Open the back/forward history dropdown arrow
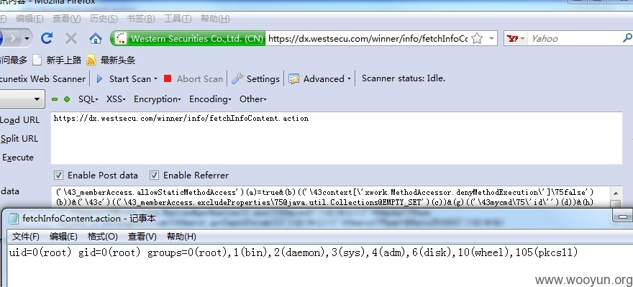 click(27, 39)
